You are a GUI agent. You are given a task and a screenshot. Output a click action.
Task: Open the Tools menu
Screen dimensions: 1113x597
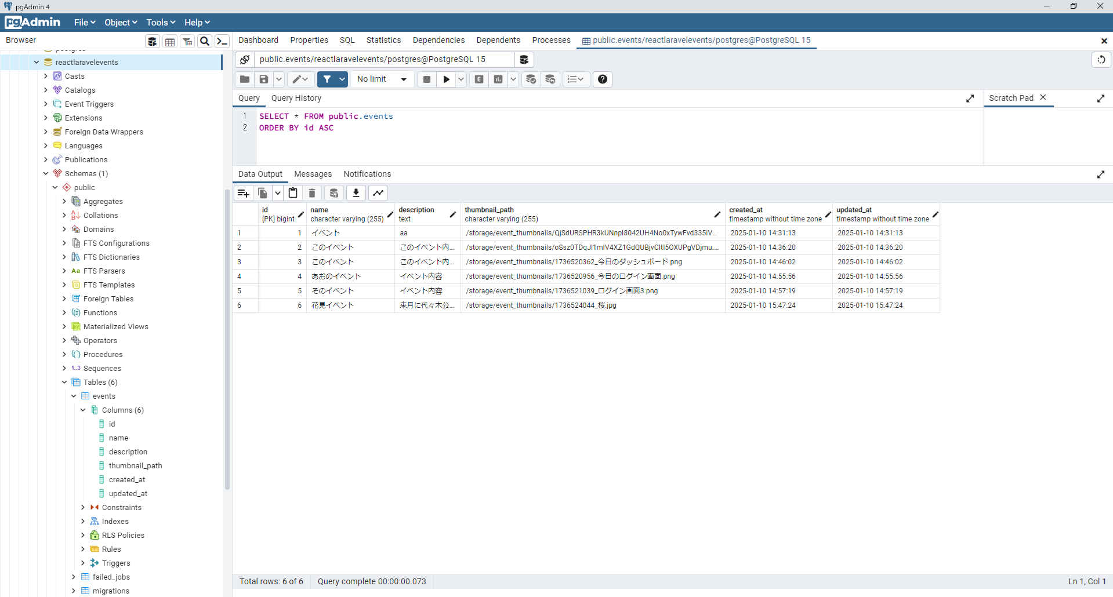pos(161,23)
